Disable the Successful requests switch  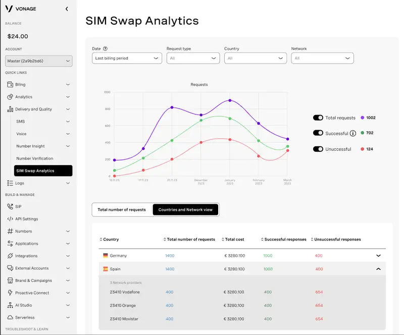[x=318, y=133]
